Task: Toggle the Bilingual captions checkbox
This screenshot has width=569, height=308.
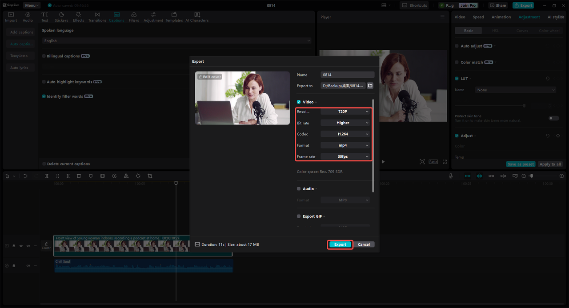Action: point(44,56)
